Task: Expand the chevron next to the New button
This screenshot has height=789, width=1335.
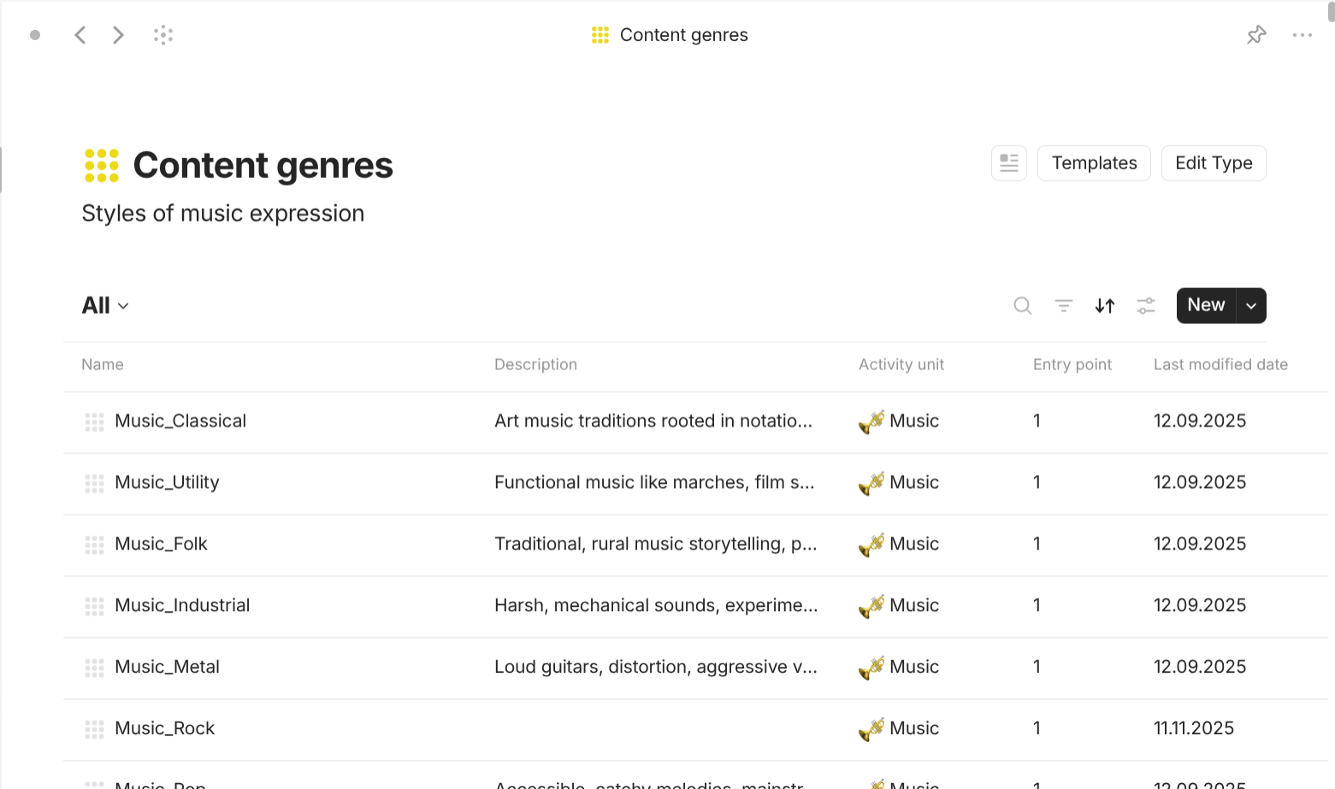Action: (x=1250, y=305)
